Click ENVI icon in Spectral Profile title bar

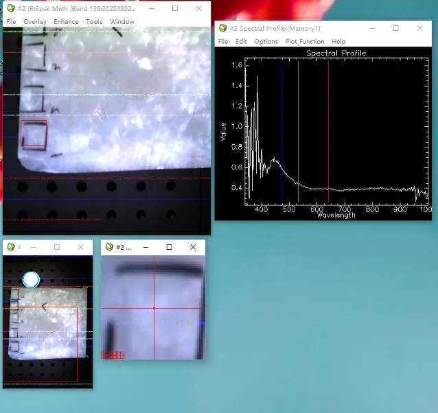click(x=222, y=28)
